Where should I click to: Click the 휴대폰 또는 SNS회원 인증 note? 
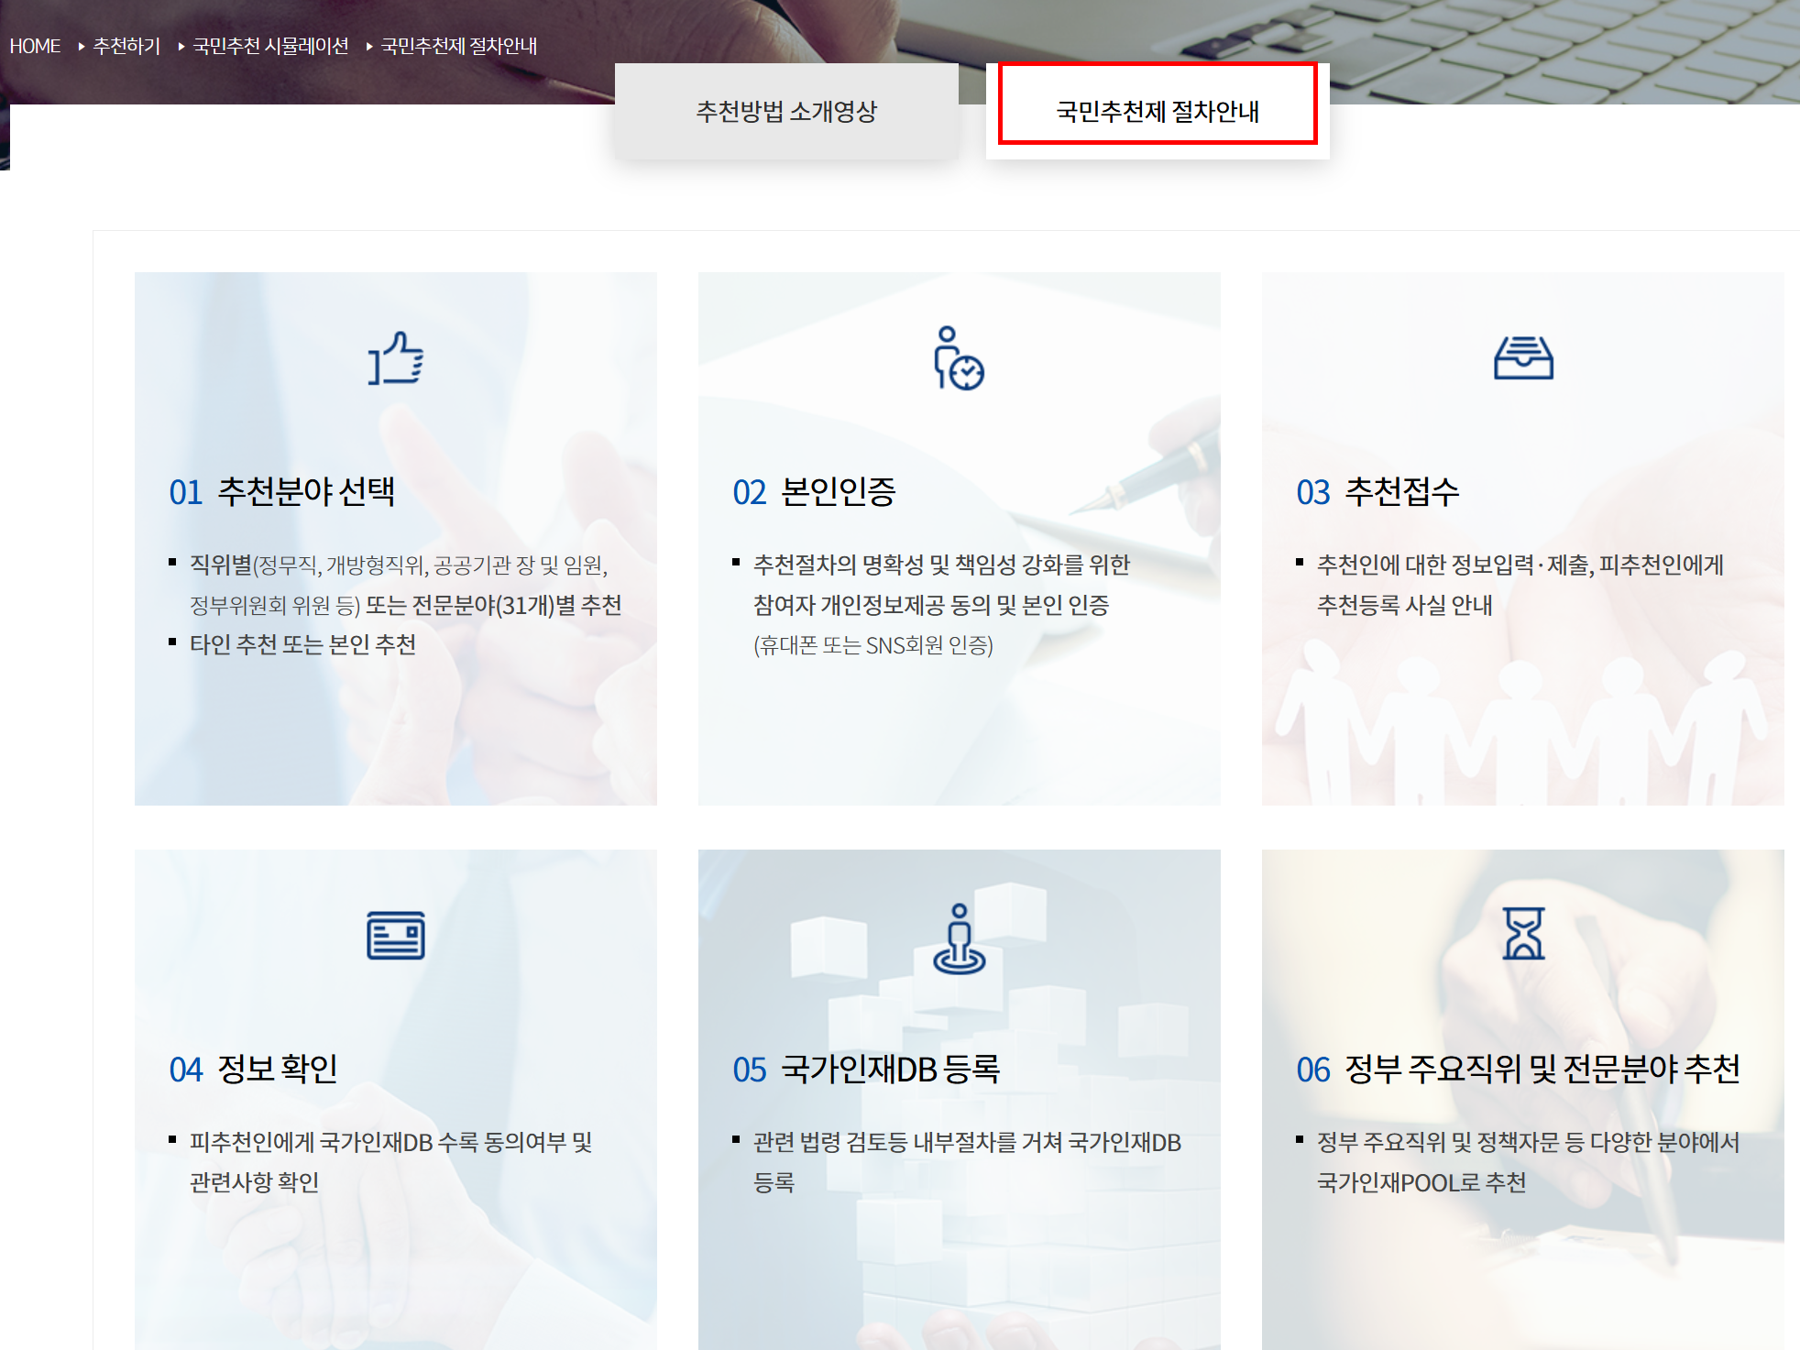873,645
